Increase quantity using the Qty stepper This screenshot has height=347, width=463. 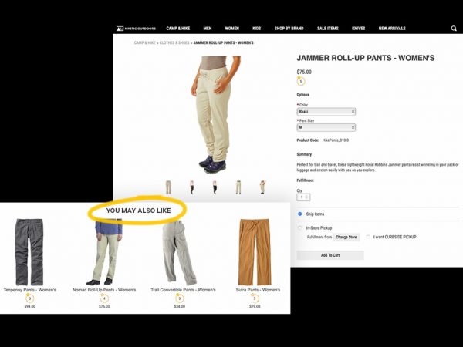(x=307, y=196)
